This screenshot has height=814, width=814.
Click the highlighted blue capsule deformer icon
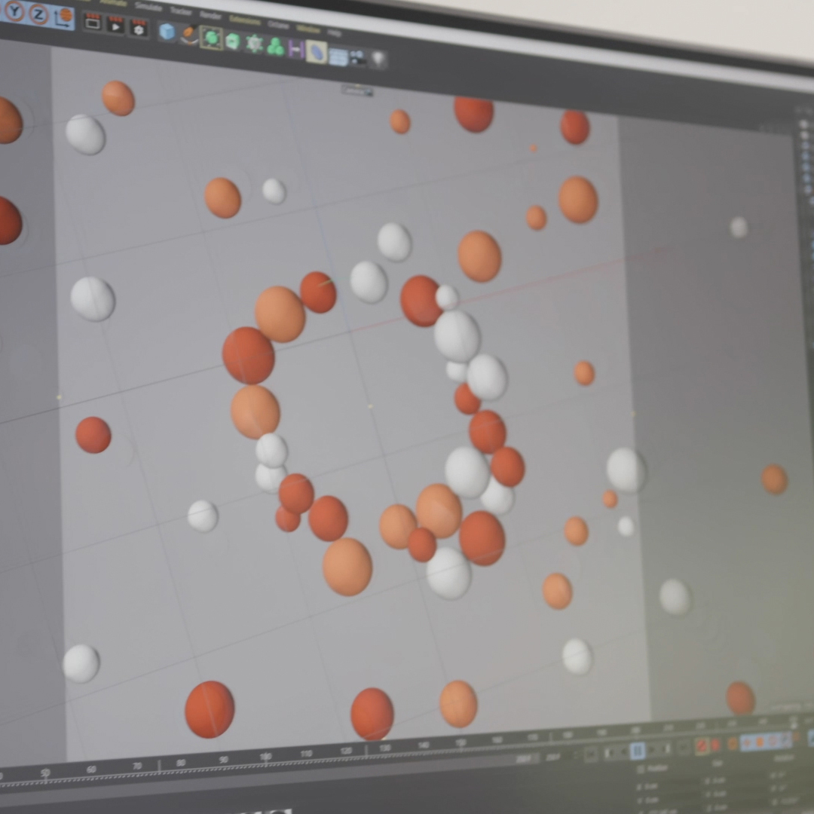click(316, 53)
